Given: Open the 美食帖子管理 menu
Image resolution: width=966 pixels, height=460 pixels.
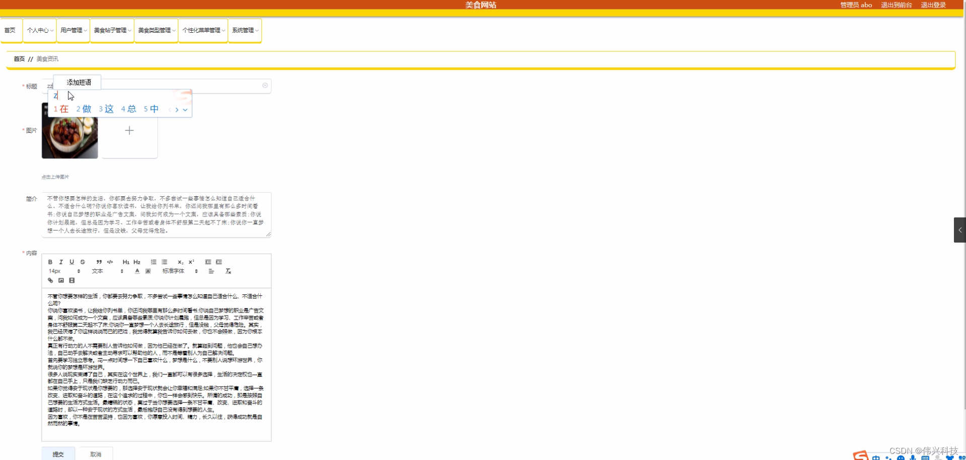Looking at the screenshot, I should [x=111, y=30].
